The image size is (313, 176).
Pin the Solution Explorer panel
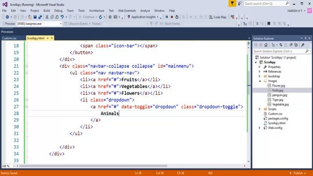pyautogui.click(x=305, y=38)
